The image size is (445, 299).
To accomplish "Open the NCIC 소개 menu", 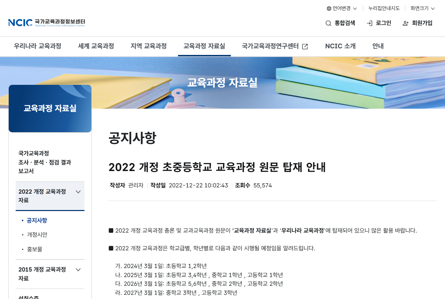I will click(x=340, y=46).
